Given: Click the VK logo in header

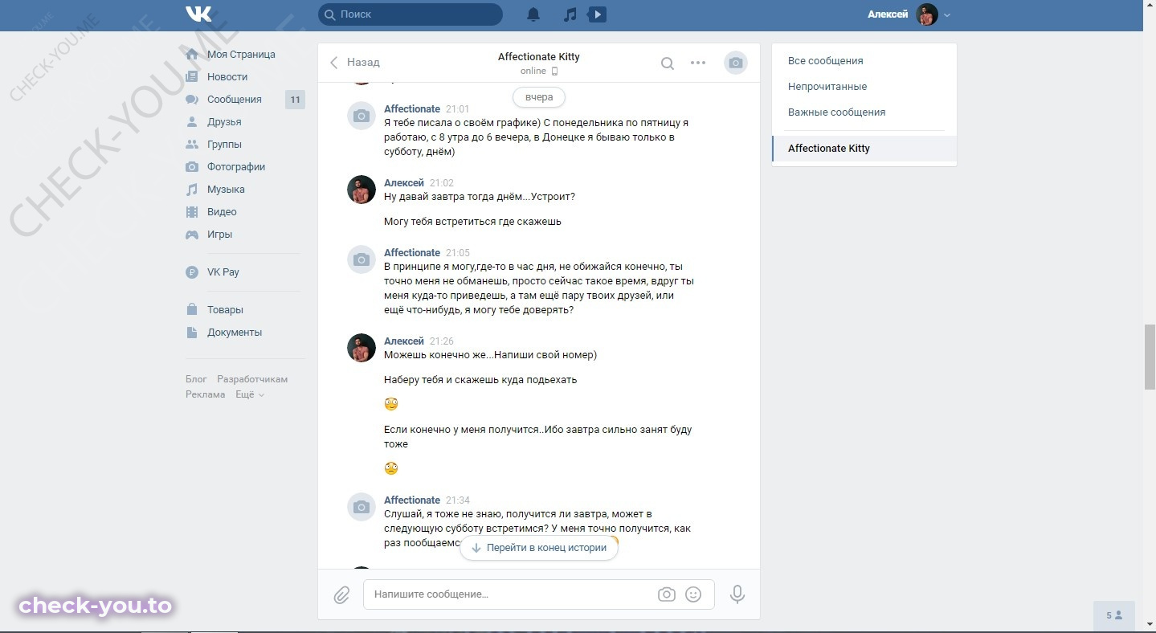Looking at the screenshot, I should 198,14.
